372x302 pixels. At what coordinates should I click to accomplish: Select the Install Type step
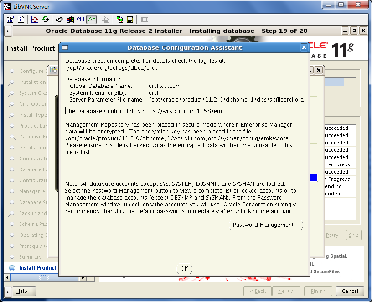click(x=33, y=115)
